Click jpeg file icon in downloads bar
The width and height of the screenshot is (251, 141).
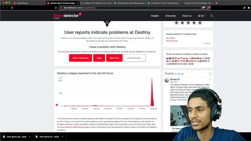[4, 137]
